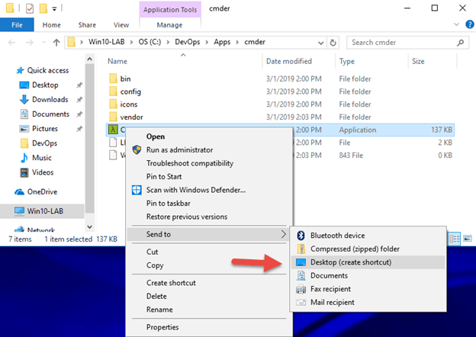476x337 pixels.
Task: Open the Manage tab under Application Tools
Action: (x=169, y=25)
